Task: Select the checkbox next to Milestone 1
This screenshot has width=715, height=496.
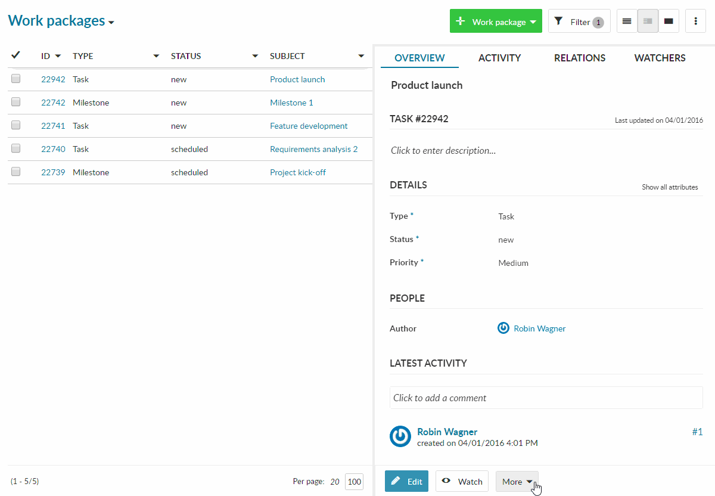Action: tap(15, 101)
